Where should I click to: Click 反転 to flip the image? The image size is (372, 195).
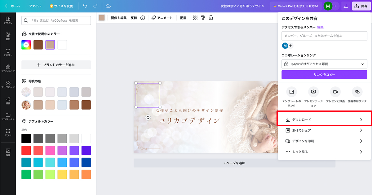coord(134,18)
